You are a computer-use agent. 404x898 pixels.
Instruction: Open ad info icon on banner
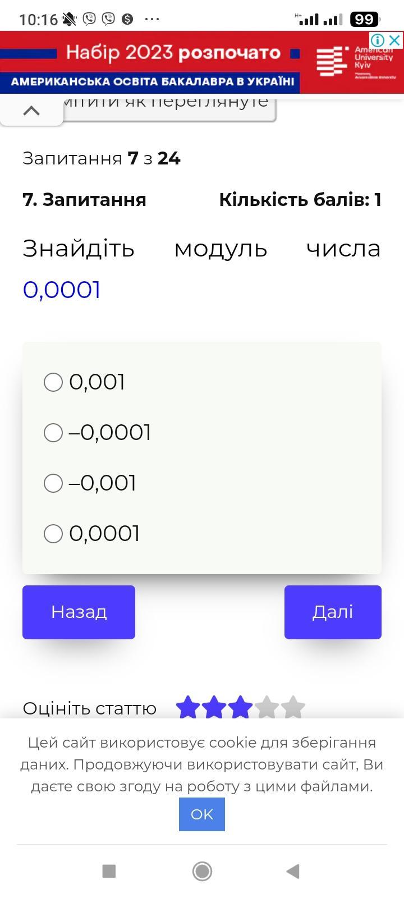[378, 40]
